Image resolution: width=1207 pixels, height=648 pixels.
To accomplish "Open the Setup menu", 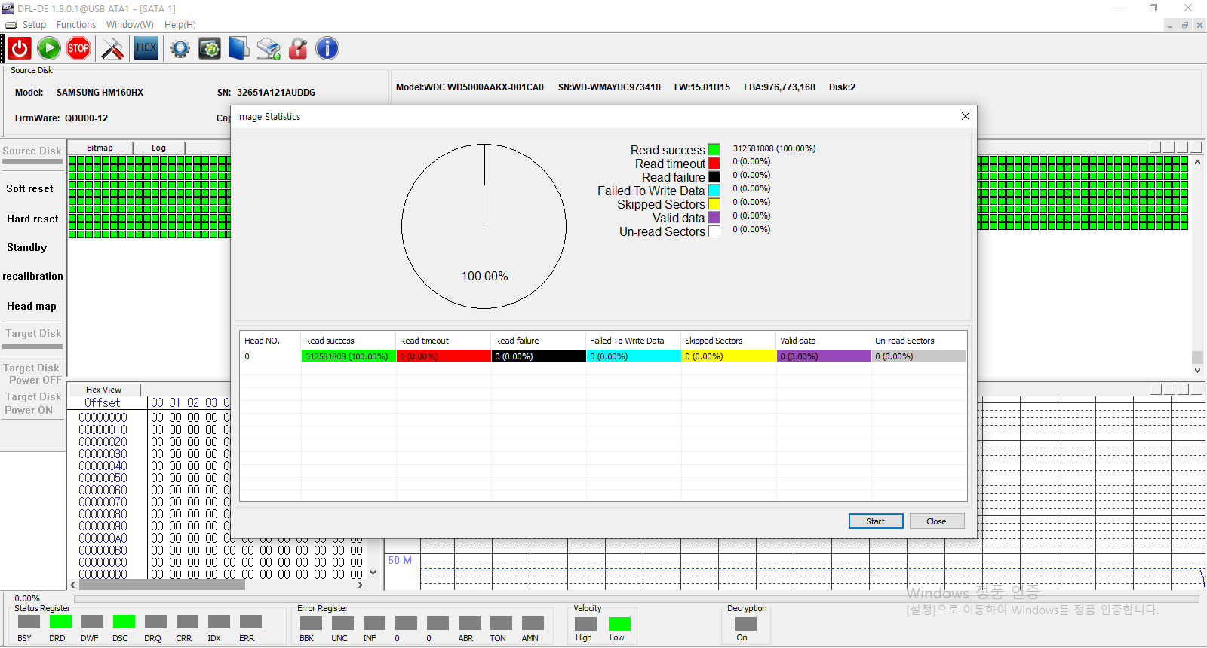I will pos(34,25).
